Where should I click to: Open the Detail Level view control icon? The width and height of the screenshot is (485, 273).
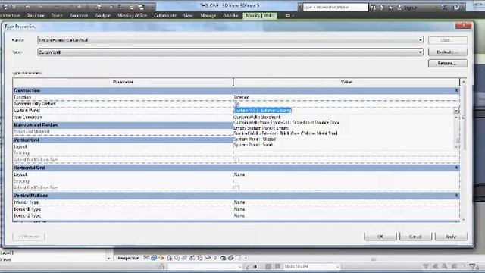(146, 258)
